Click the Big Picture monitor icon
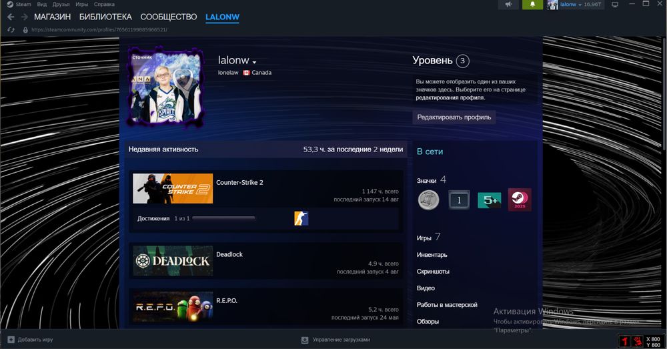 pyautogui.click(x=615, y=4)
